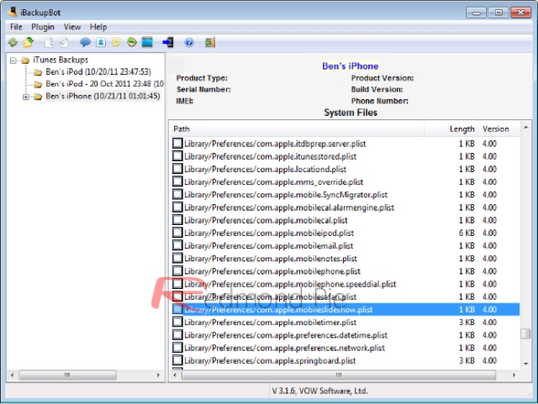This screenshot has width=538, height=404.
Task: Click the file list scroll right arrow
Action: tap(514, 375)
